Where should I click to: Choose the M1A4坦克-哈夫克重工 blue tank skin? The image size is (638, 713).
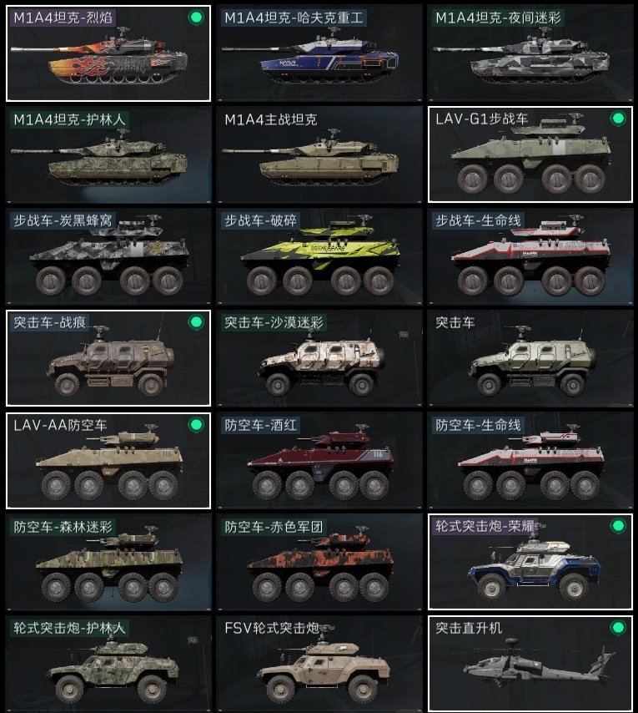click(319, 53)
